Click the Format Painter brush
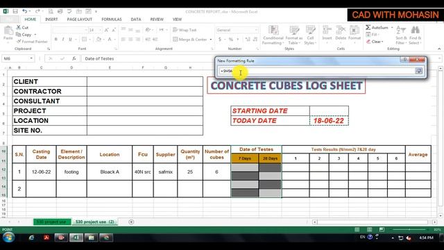The image size is (444, 250). pyautogui.click(x=19, y=42)
